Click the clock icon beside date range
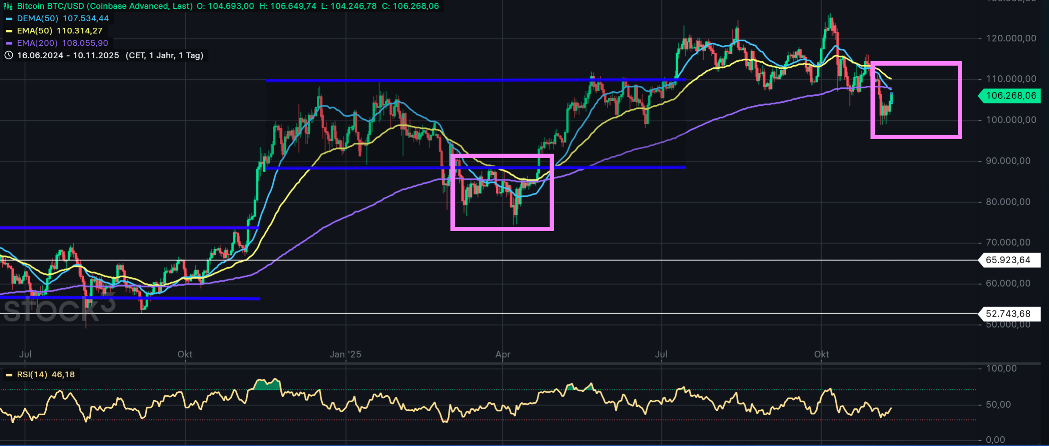Image resolution: width=1049 pixels, height=446 pixels. pyautogui.click(x=8, y=55)
